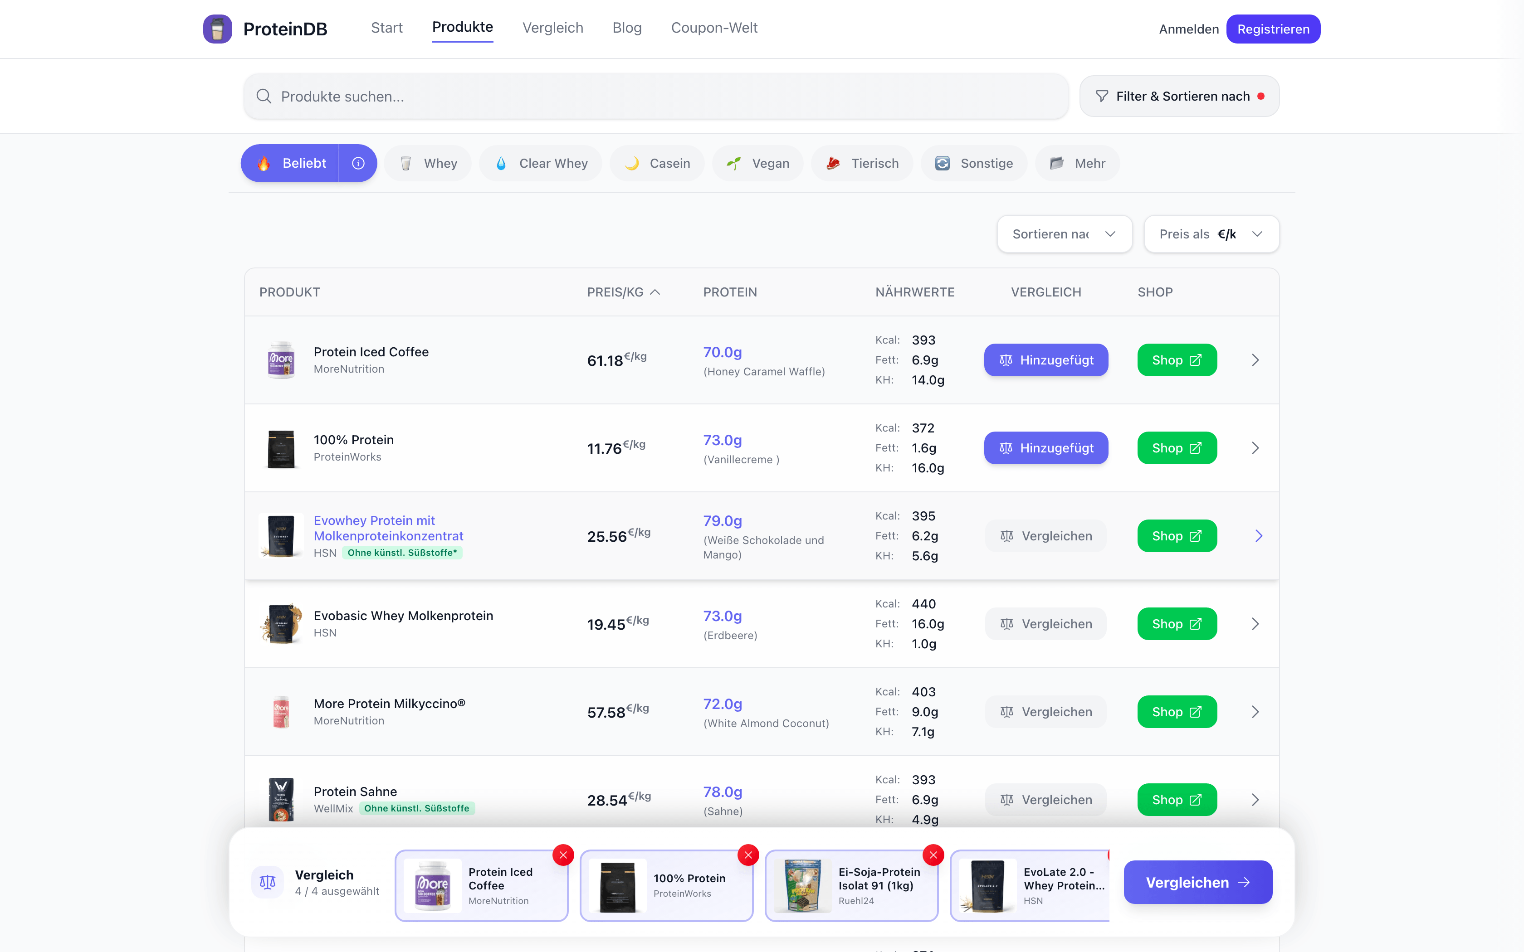Click More Protein Milkyccino product image
This screenshot has height=952, width=1524.
pyautogui.click(x=281, y=712)
